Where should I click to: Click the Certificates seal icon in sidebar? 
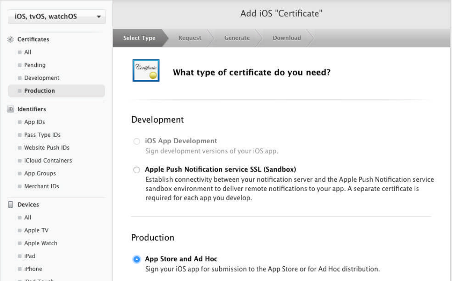tap(10, 39)
